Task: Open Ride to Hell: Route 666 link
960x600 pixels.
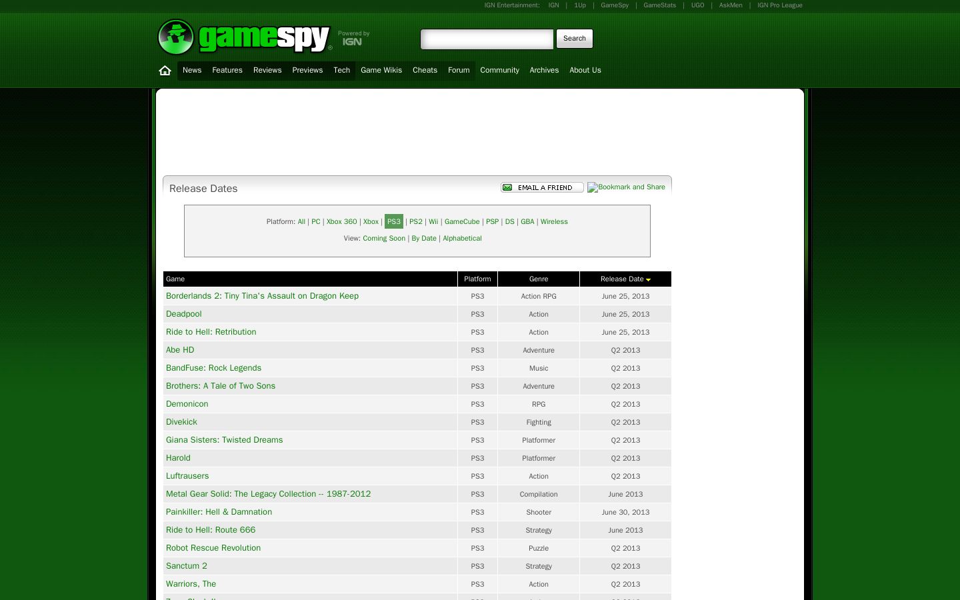Action: pyautogui.click(x=211, y=530)
